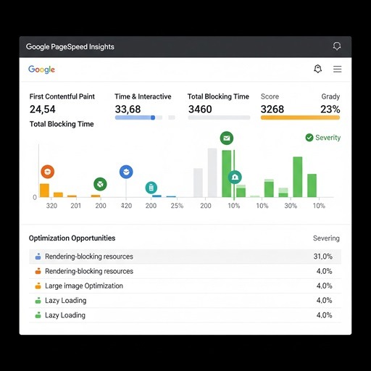Image resolution: width=371 pixels, height=371 pixels.
Task: Click the orange Score progress bar
Action: click(300, 117)
